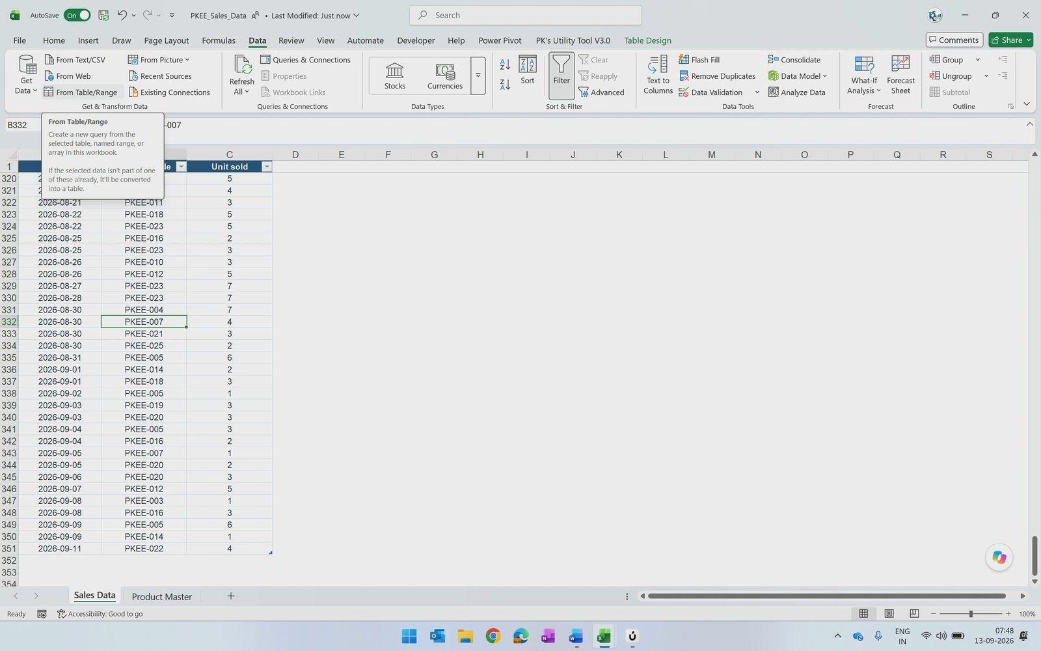Expand Data Types gallery arrow
The width and height of the screenshot is (1041, 651).
point(478,76)
